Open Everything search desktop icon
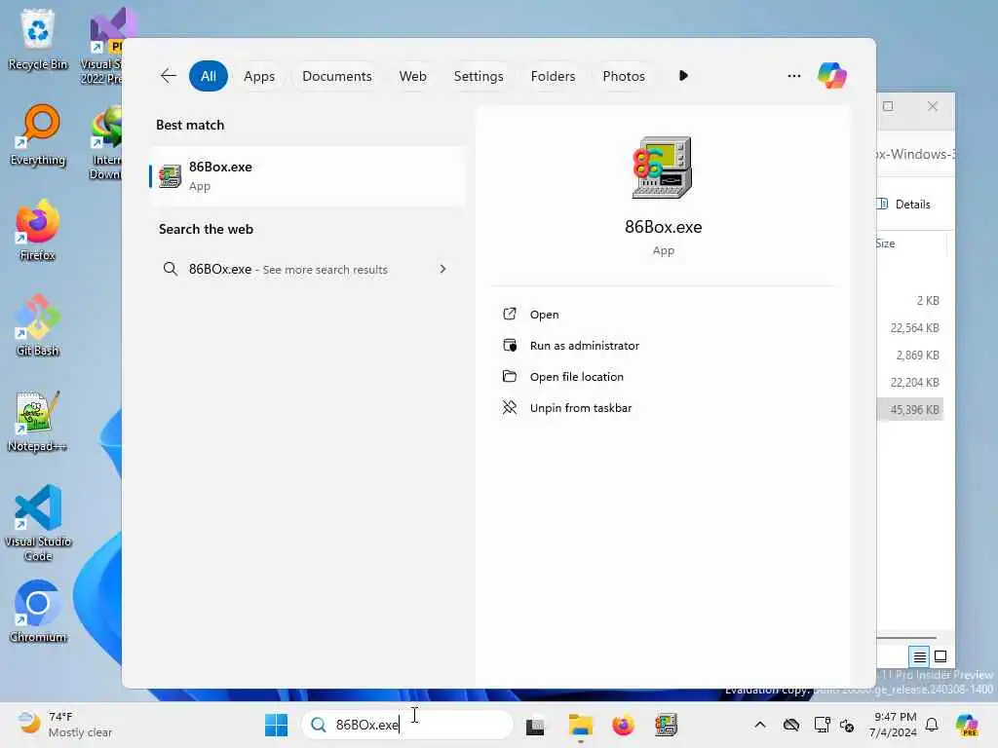998x748 pixels. pos(38,134)
